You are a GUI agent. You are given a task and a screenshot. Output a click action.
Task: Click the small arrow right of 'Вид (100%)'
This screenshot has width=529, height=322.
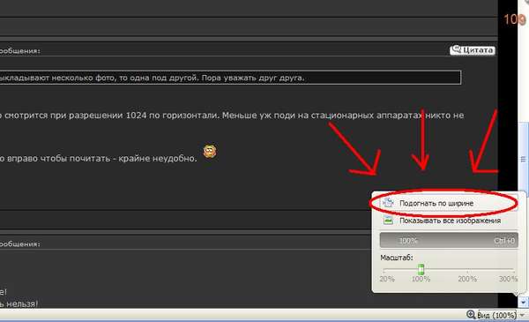tap(522, 315)
